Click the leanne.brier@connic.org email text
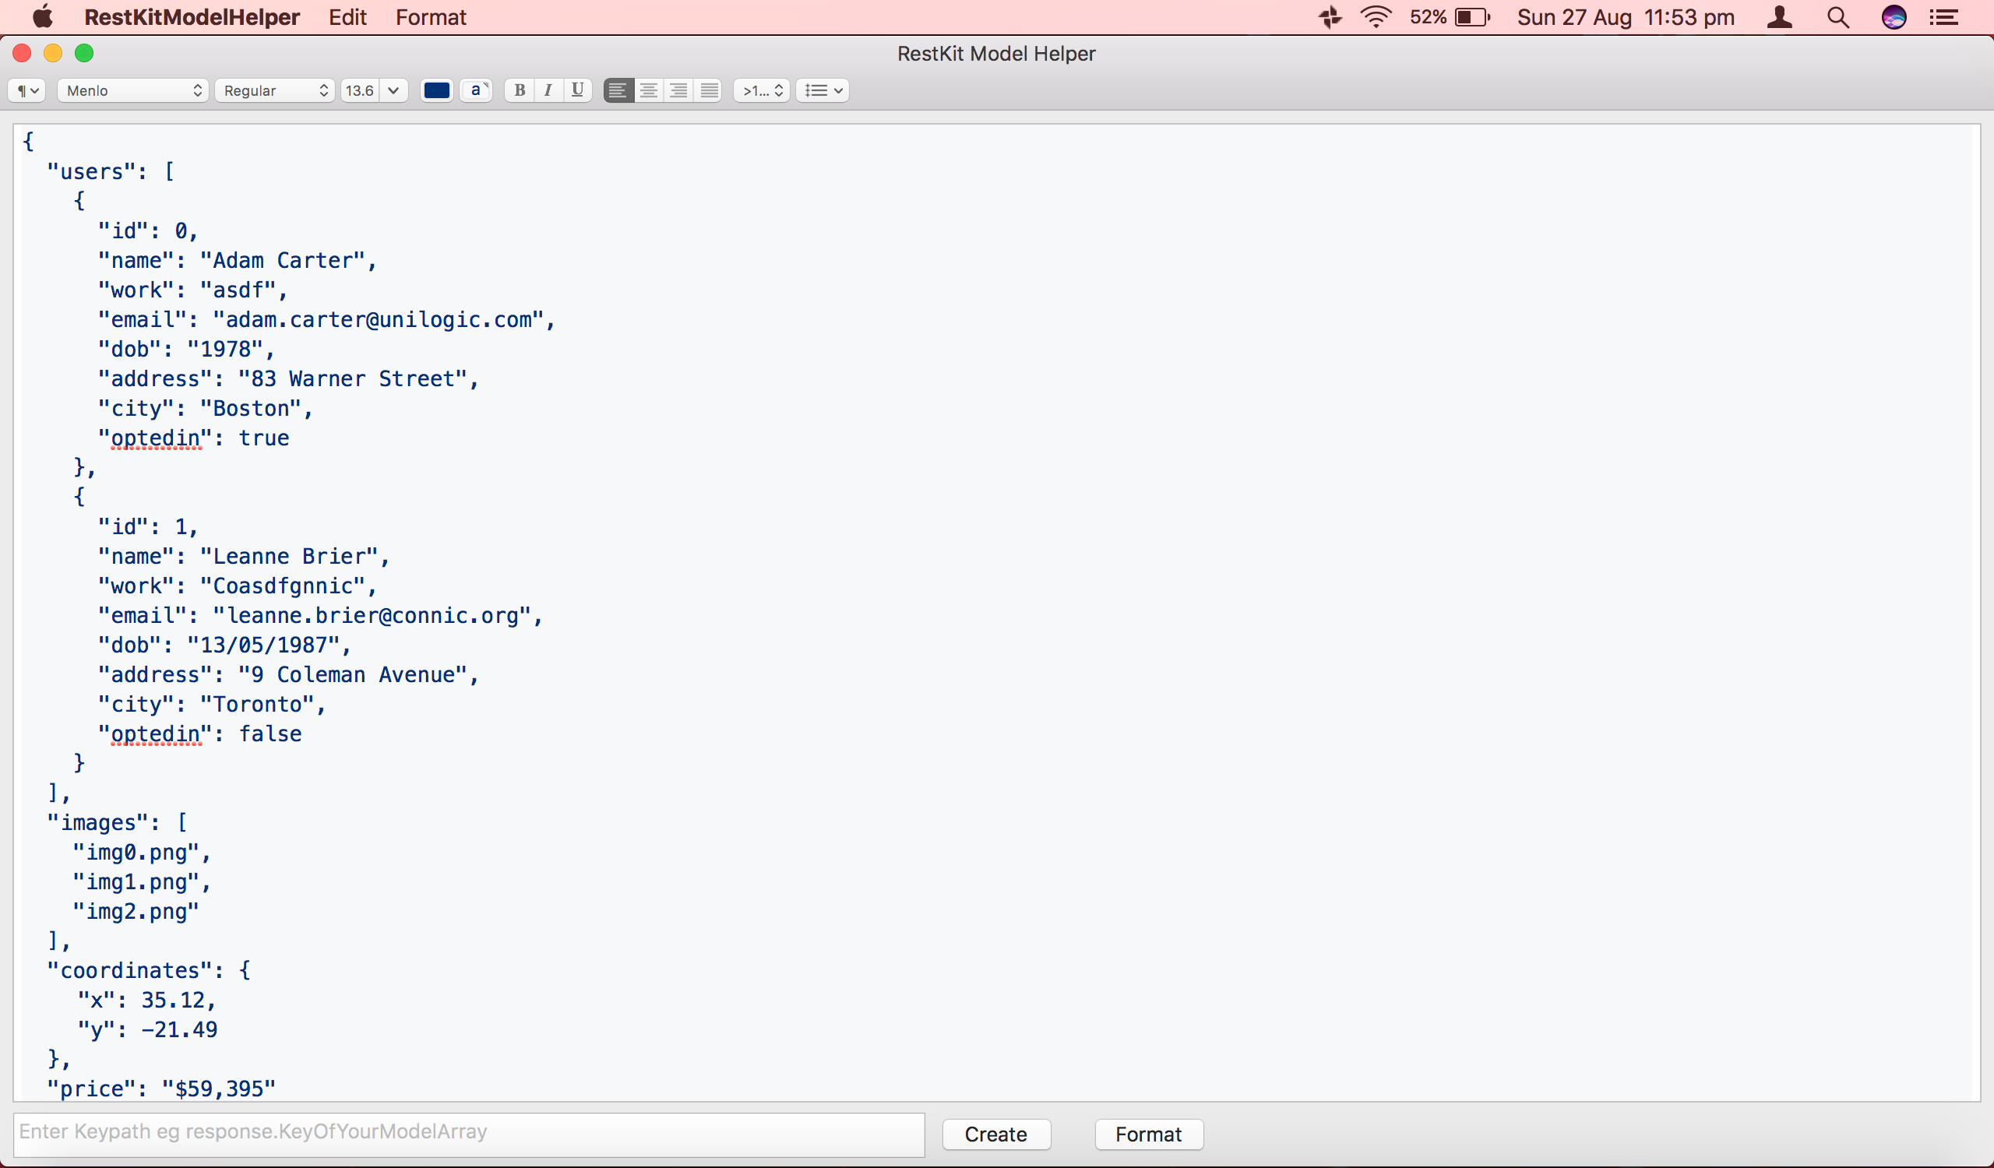The width and height of the screenshot is (1994, 1168). tap(372, 615)
